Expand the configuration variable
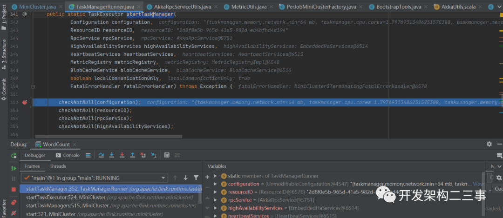Viewport: 503px width, 218px height. pos(215,184)
